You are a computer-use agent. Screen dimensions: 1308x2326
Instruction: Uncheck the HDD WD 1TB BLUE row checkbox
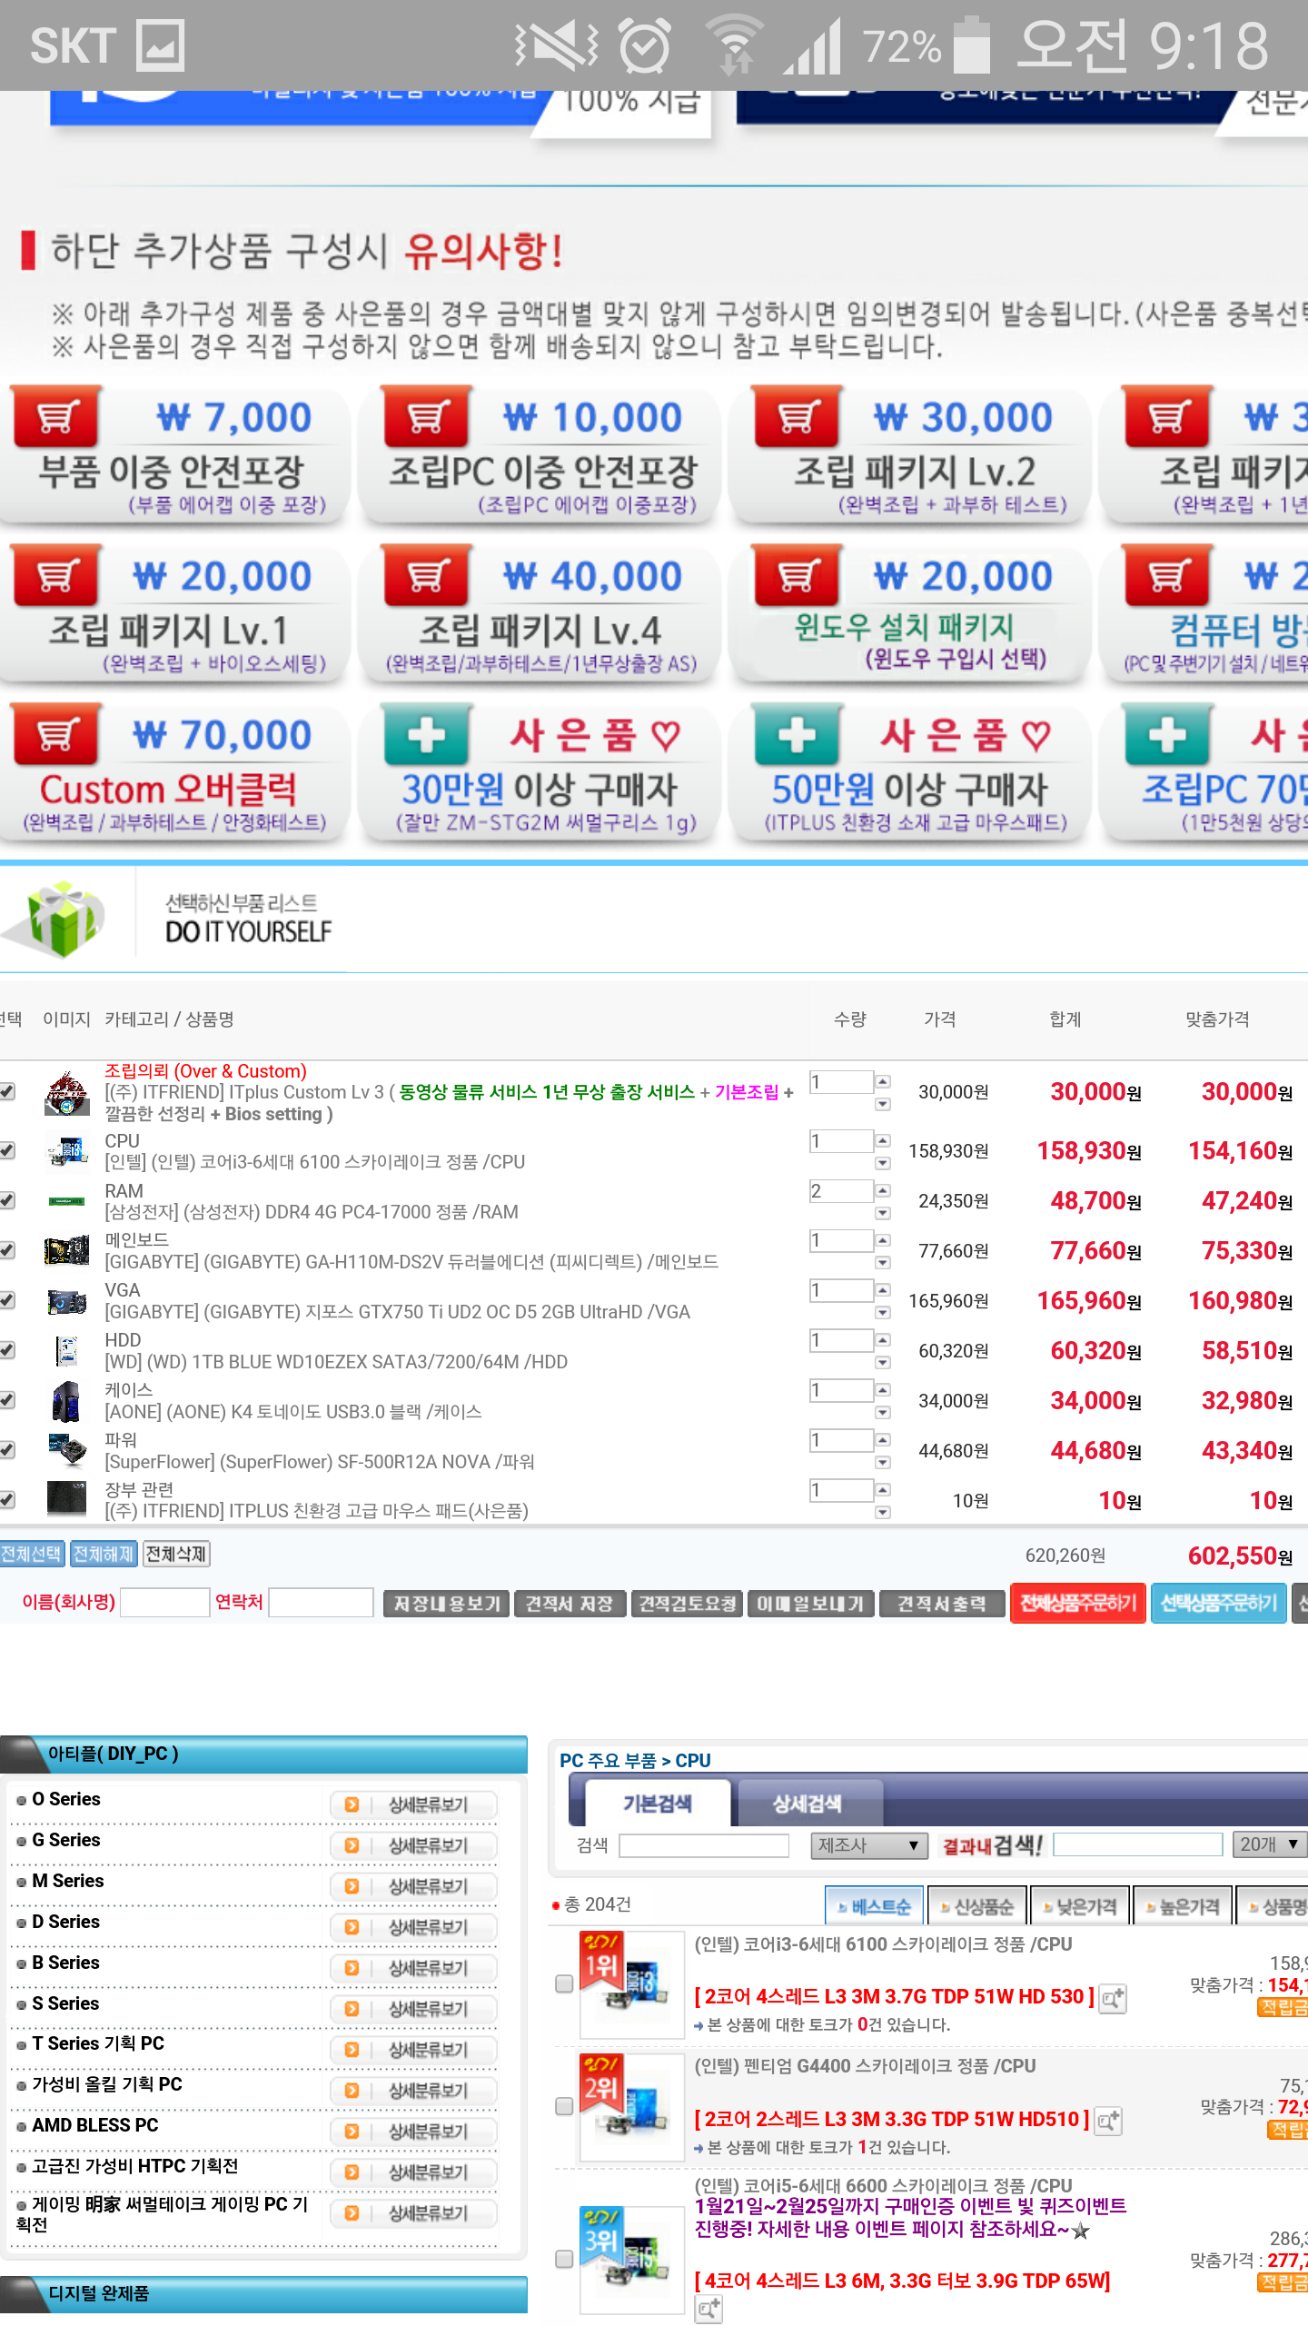[7, 1351]
